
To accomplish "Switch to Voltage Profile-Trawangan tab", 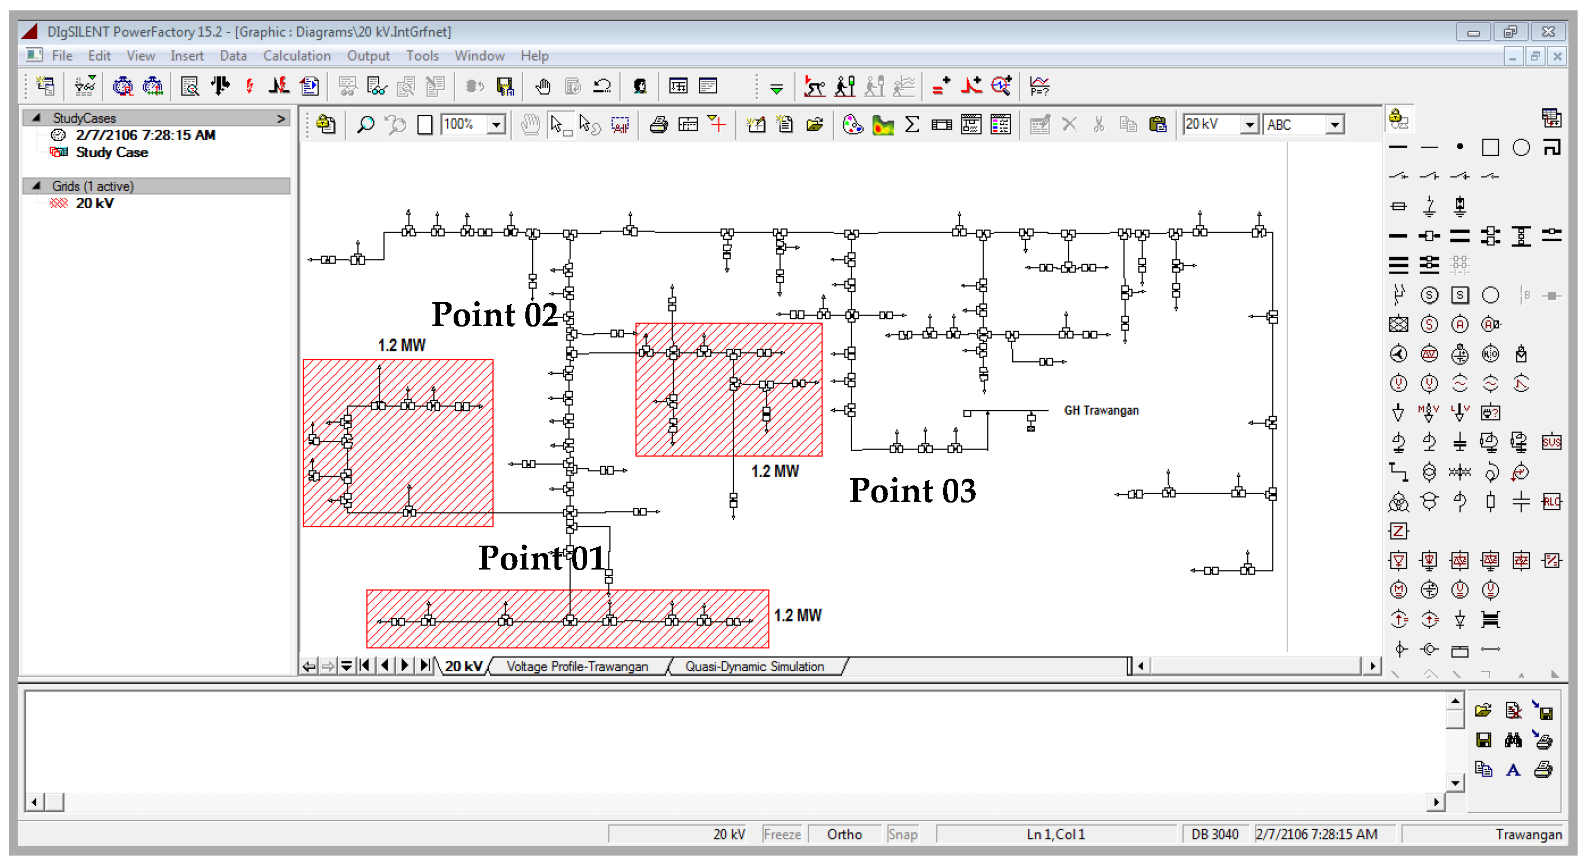I will tap(577, 666).
